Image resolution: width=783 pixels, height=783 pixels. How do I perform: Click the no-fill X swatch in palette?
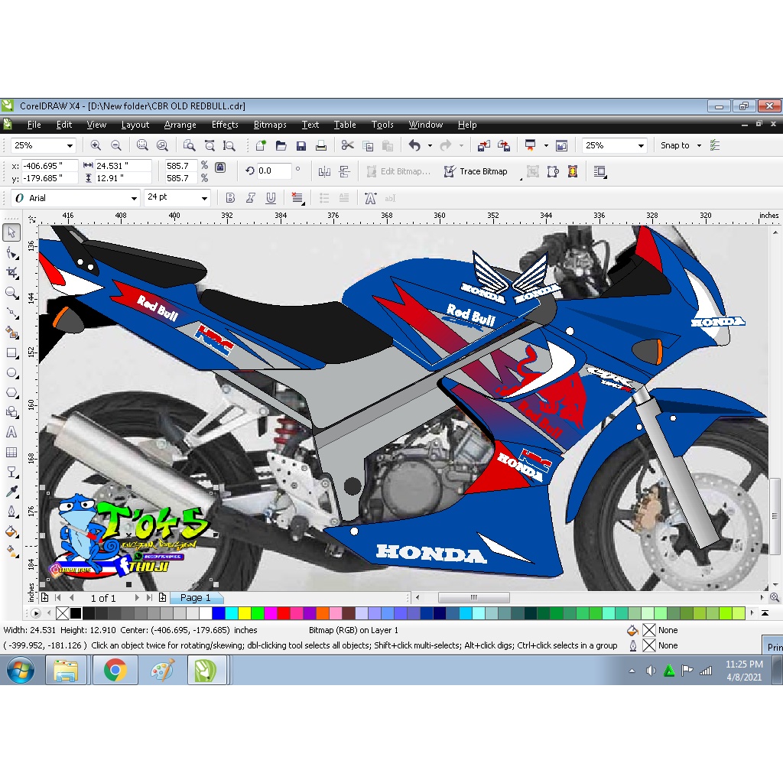click(x=63, y=612)
